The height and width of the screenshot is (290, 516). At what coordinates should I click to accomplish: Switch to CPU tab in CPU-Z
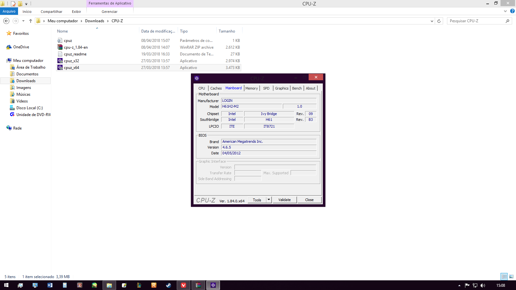point(202,88)
